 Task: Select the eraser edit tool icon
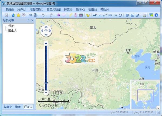pos(137,15)
